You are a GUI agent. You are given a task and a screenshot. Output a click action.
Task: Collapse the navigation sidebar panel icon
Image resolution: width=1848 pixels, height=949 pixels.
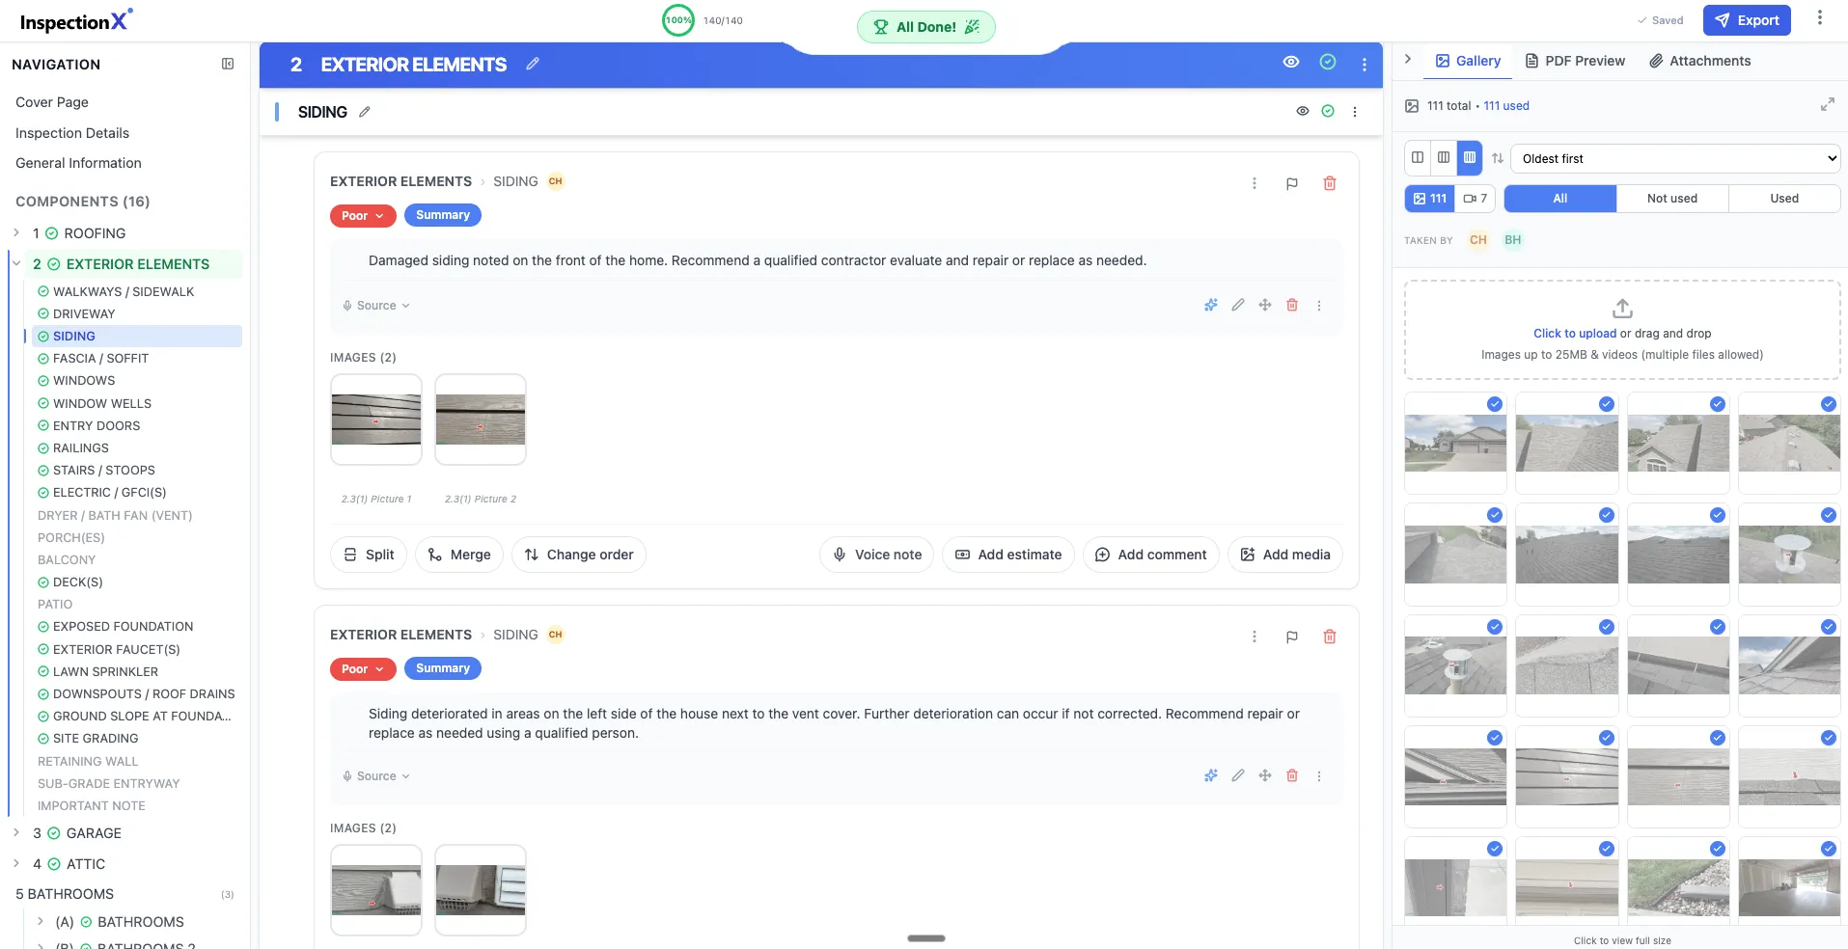pyautogui.click(x=228, y=64)
